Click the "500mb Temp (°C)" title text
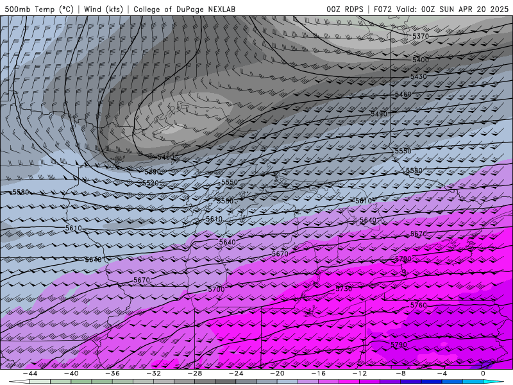513x385 pixels. pos(39,9)
